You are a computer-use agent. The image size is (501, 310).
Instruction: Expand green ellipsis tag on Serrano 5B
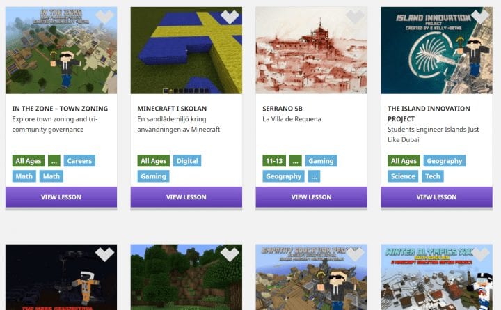click(295, 161)
